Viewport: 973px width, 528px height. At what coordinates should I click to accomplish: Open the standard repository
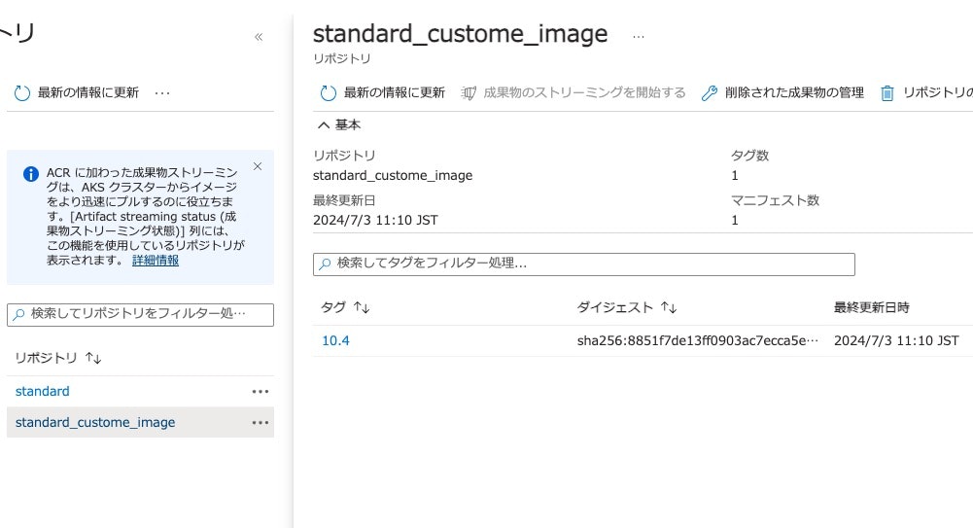(x=42, y=392)
